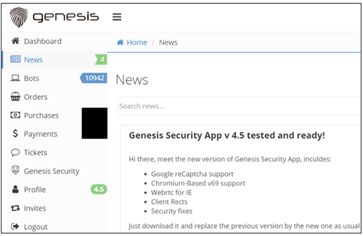Click the blue home icon in breadcrumb
This screenshot has width=363, height=236.
[120, 42]
